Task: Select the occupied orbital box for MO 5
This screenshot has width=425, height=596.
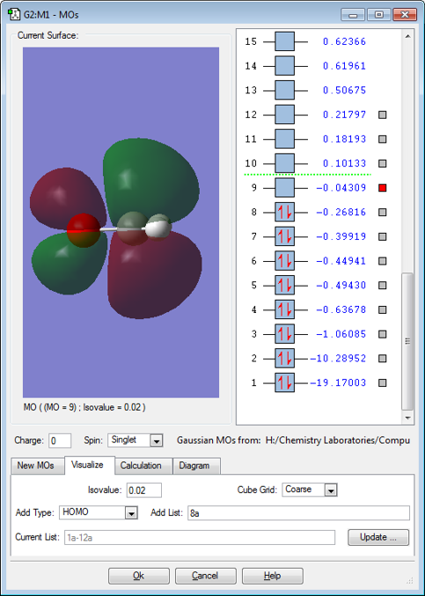Action: pos(284,285)
